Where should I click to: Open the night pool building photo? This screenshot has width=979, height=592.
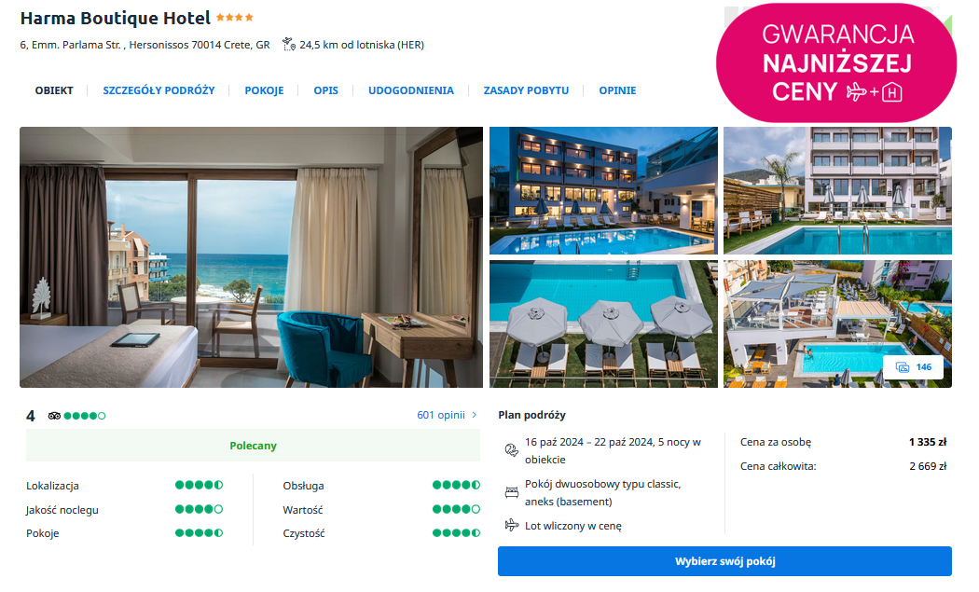click(604, 190)
